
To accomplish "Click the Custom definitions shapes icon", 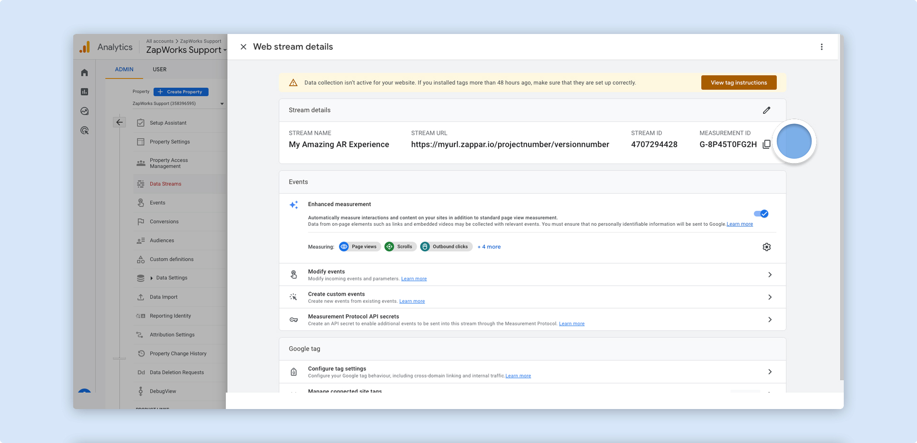I will click(x=141, y=259).
